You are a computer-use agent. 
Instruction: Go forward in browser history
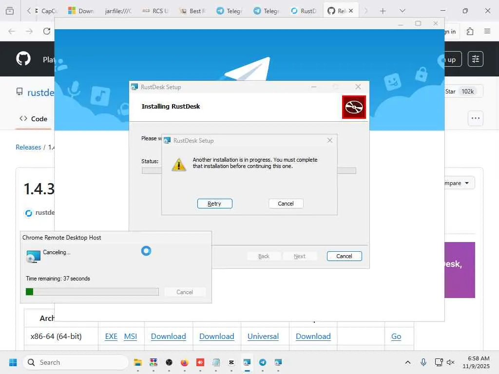[x=29, y=31]
